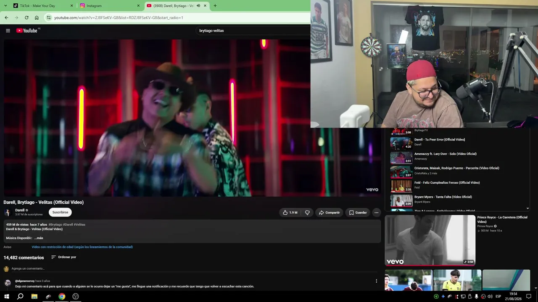Open the #Velitas hashtag
Viewport: 538px width, 302px height.
[79, 224]
